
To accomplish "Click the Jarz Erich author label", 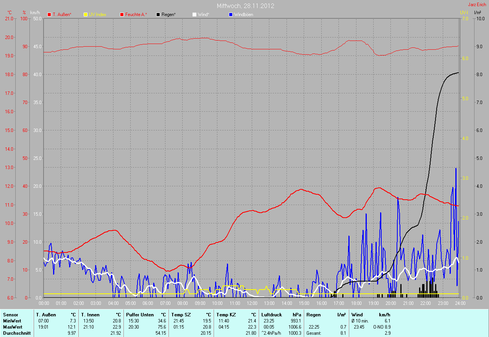I will tap(477, 5).
